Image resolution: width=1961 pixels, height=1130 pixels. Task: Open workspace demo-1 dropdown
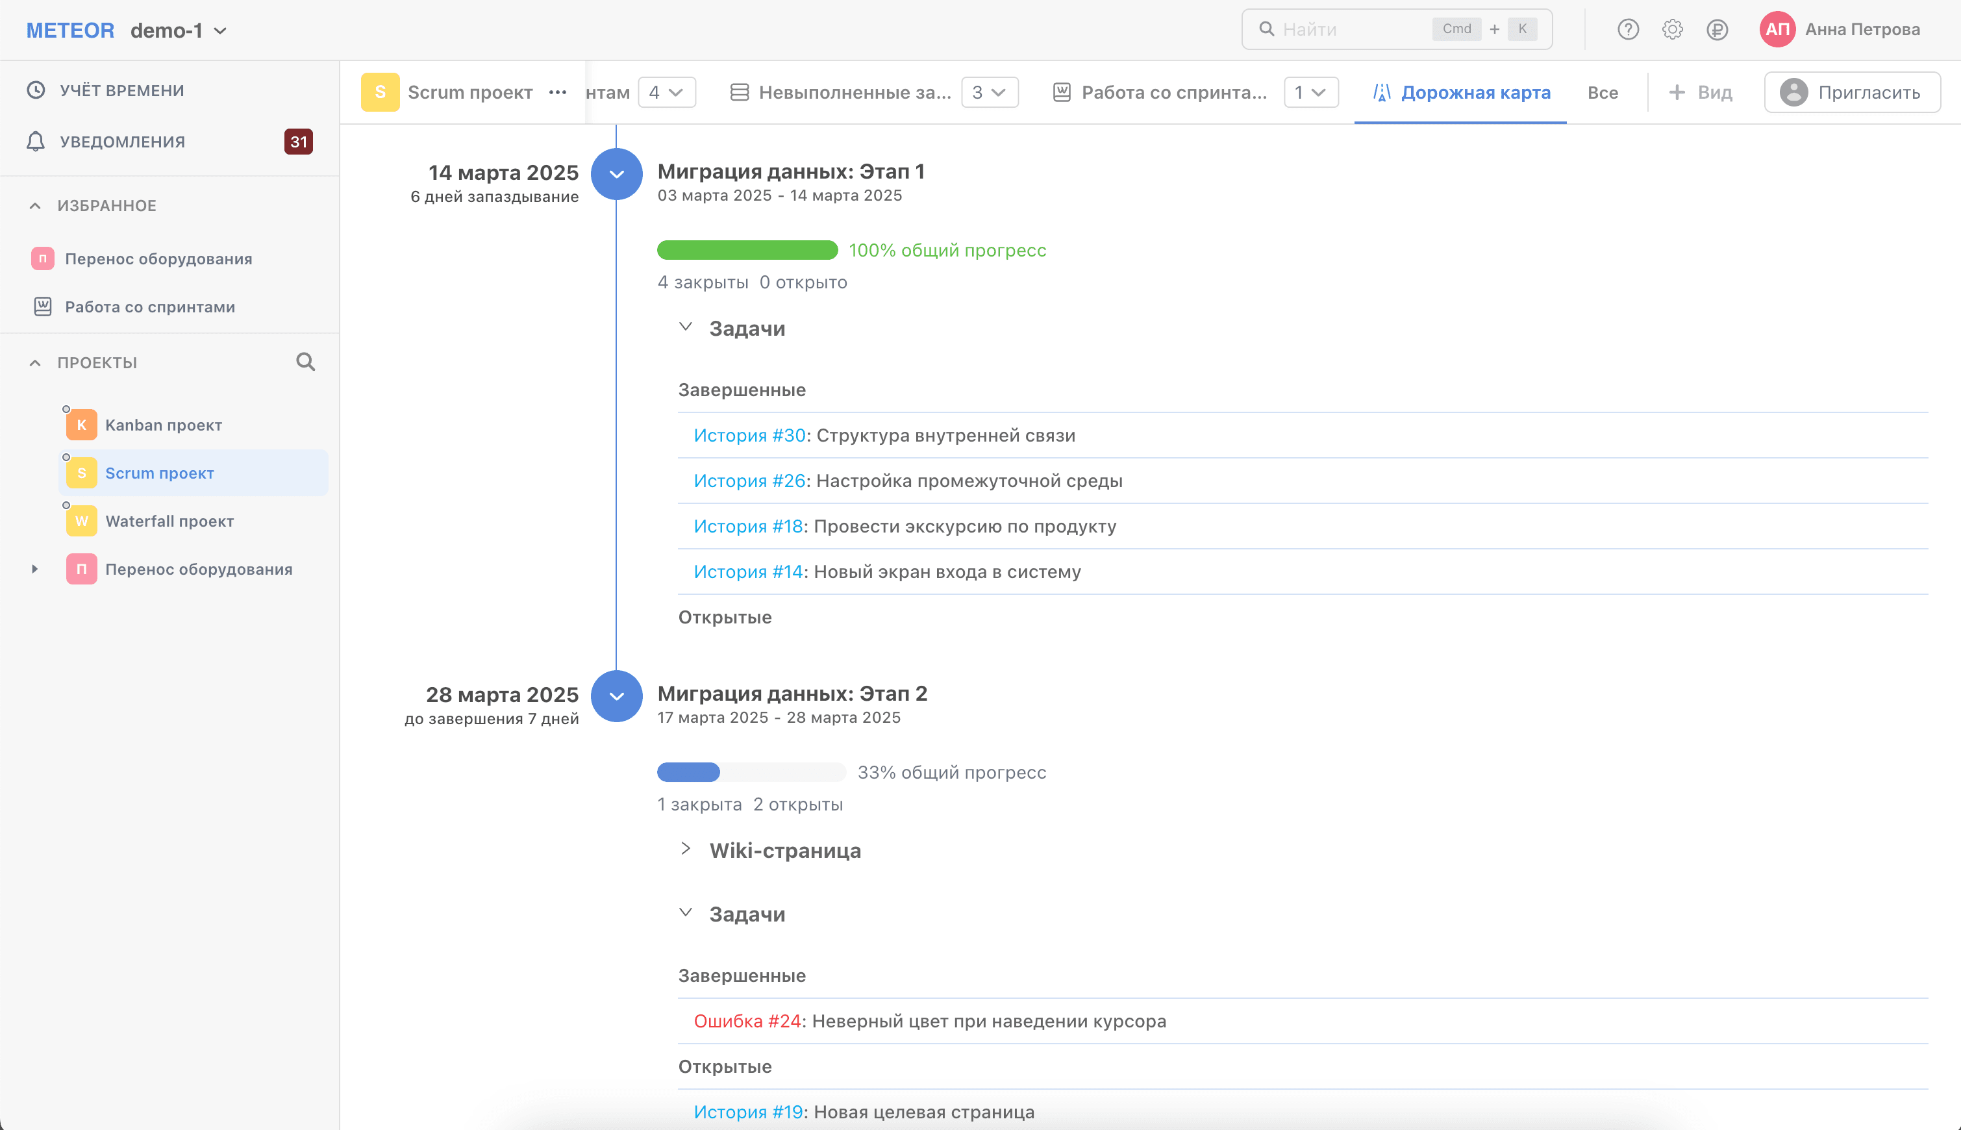point(179,31)
